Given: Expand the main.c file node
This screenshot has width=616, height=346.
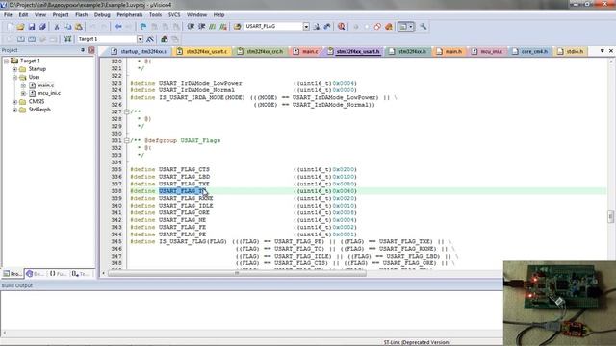Looking at the screenshot, I should [23, 86].
